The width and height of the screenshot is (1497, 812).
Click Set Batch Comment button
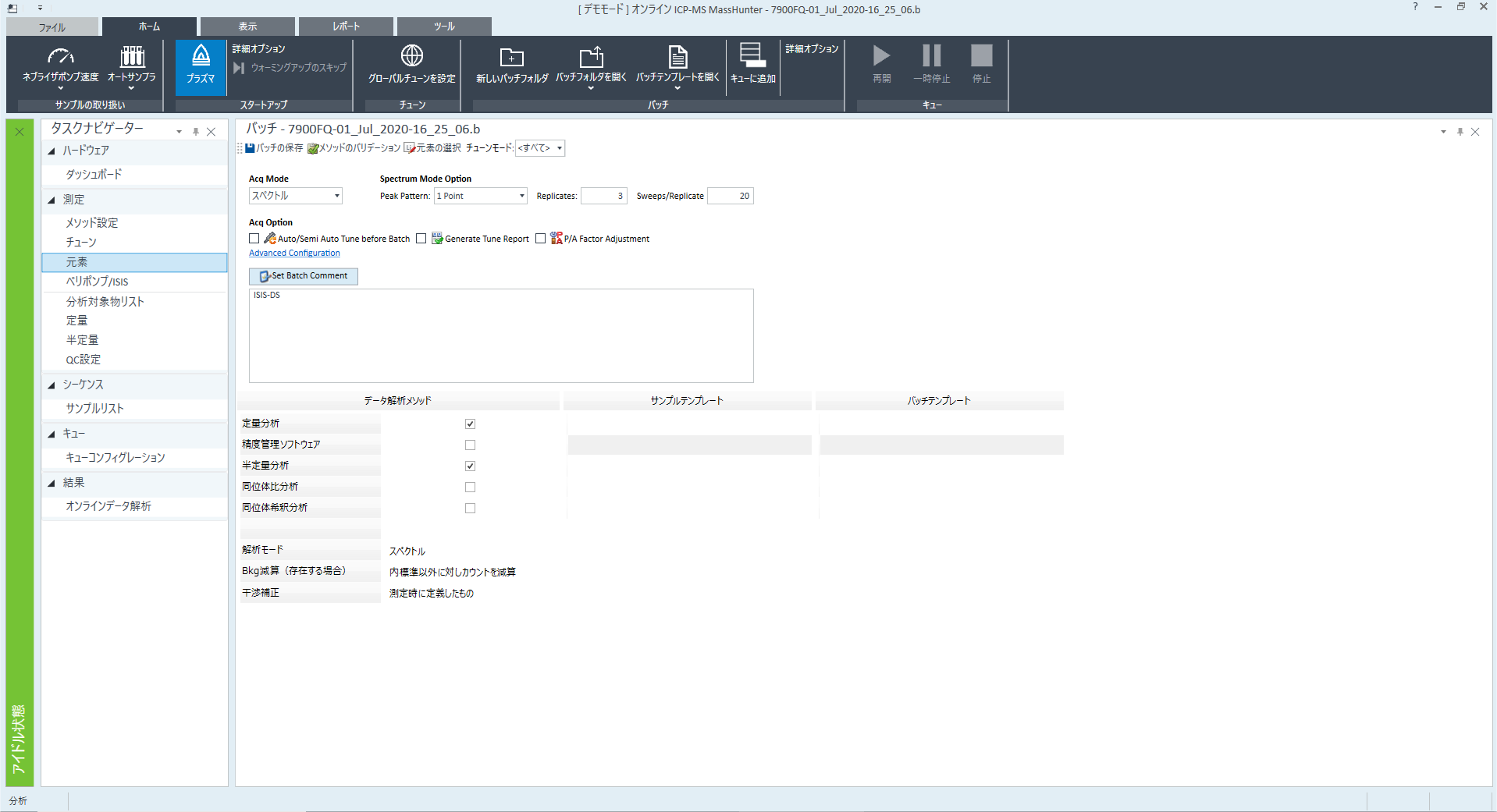point(304,276)
